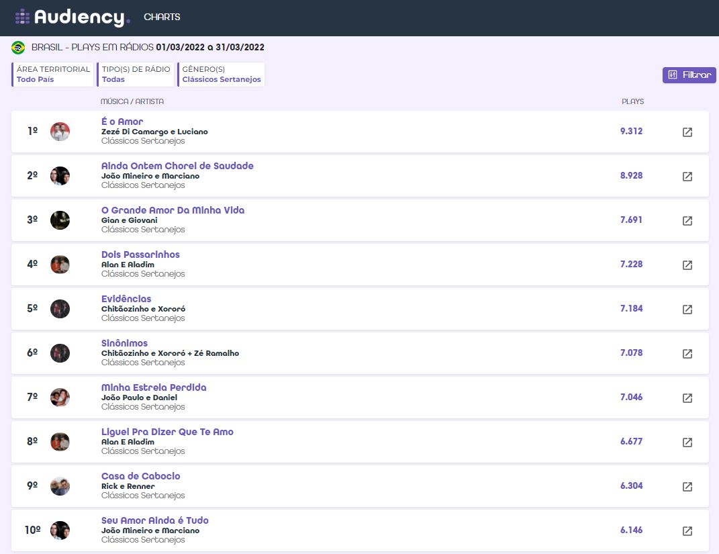
Task: Select artist name Chitãozinho e Xororó + Zé Ramalho
Action: (x=170, y=353)
